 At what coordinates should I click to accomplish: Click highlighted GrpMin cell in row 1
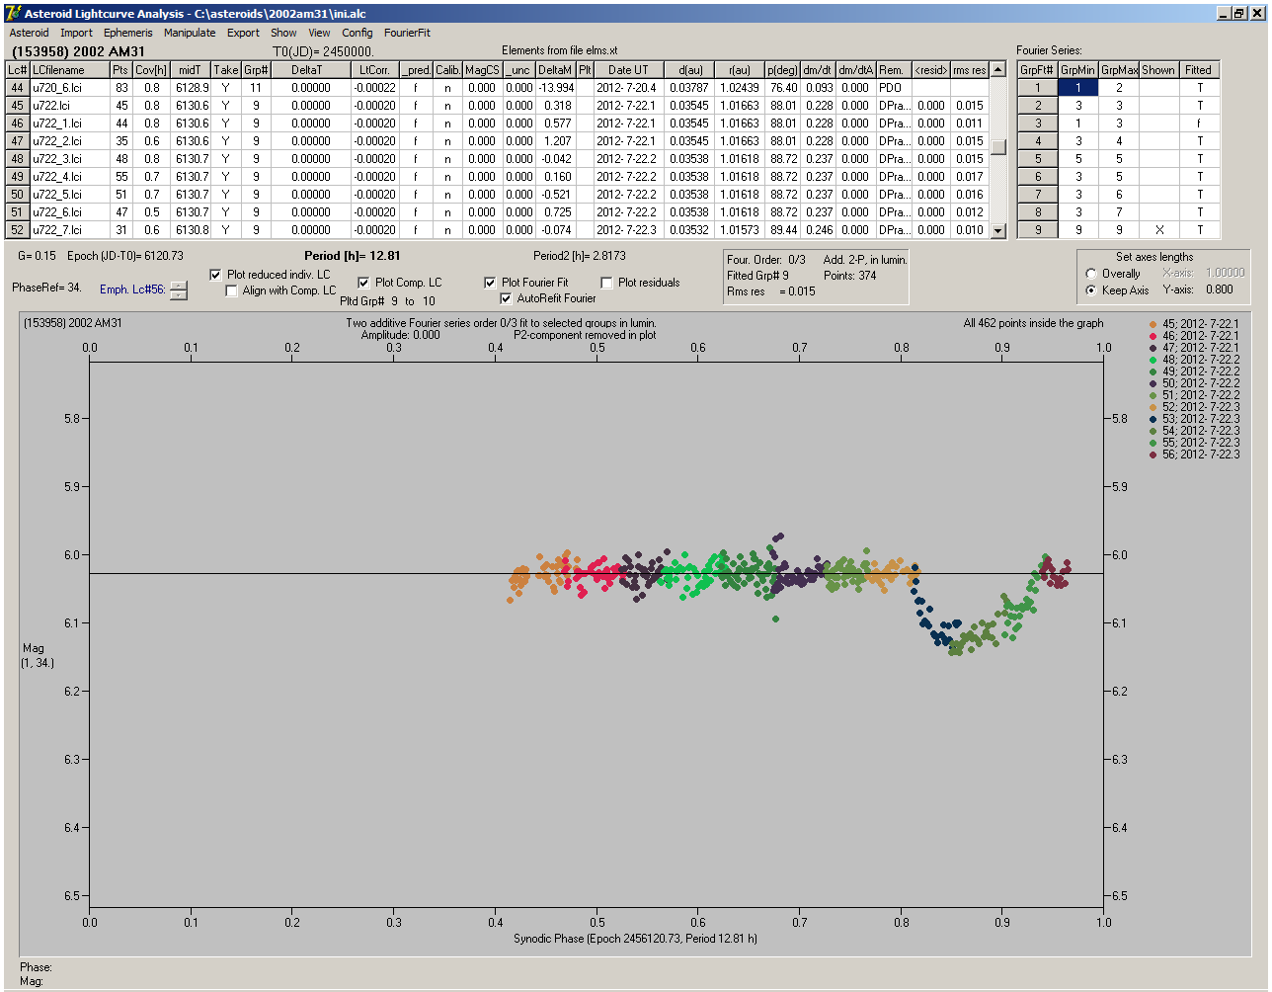pyautogui.click(x=1078, y=88)
